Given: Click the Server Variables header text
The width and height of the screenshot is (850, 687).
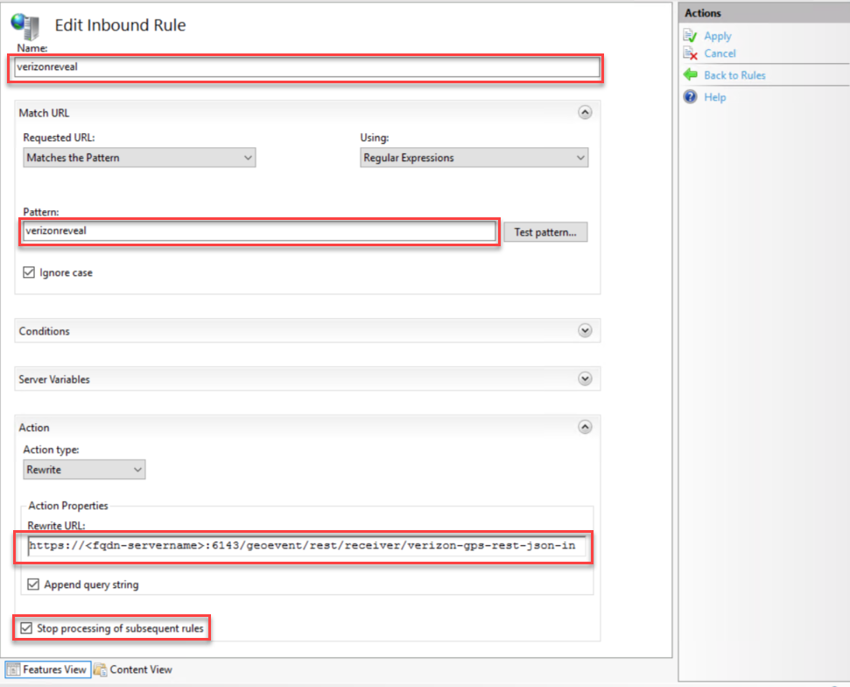Looking at the screenshot, I should [54, 379].
